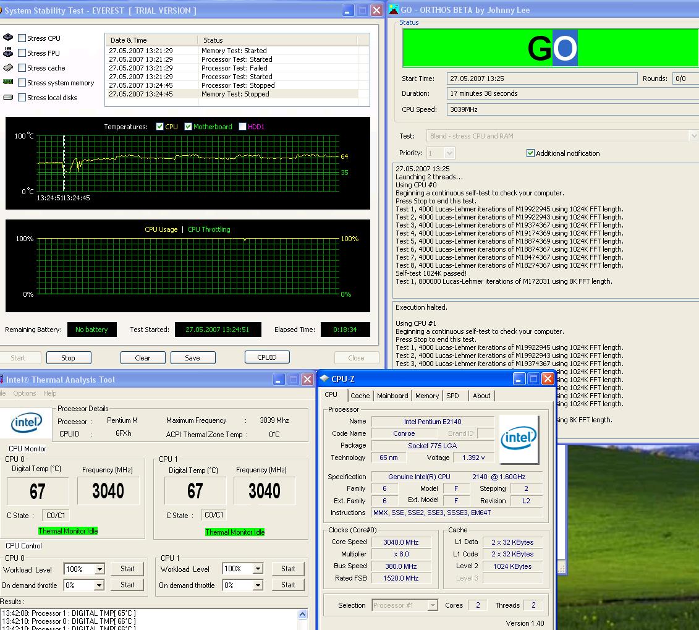This screenshot has width=699, height=630.
Task: Start CPU 1 on demand throttle
Action: 288,584
